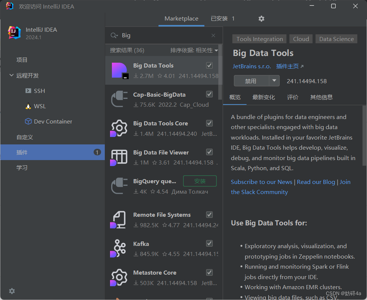Click the IntelliJ icon in the title bar
The height and width of the screenshot is (300, 367).
click(10, 6)
